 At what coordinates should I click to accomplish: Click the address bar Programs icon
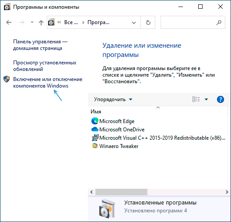pos(52,22)
